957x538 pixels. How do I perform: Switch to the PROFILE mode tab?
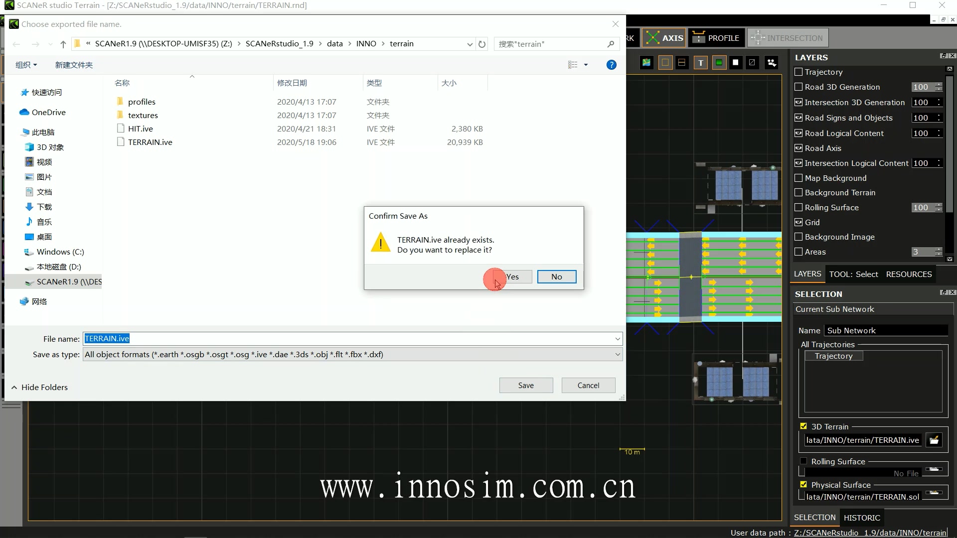[x=716, y=38]
